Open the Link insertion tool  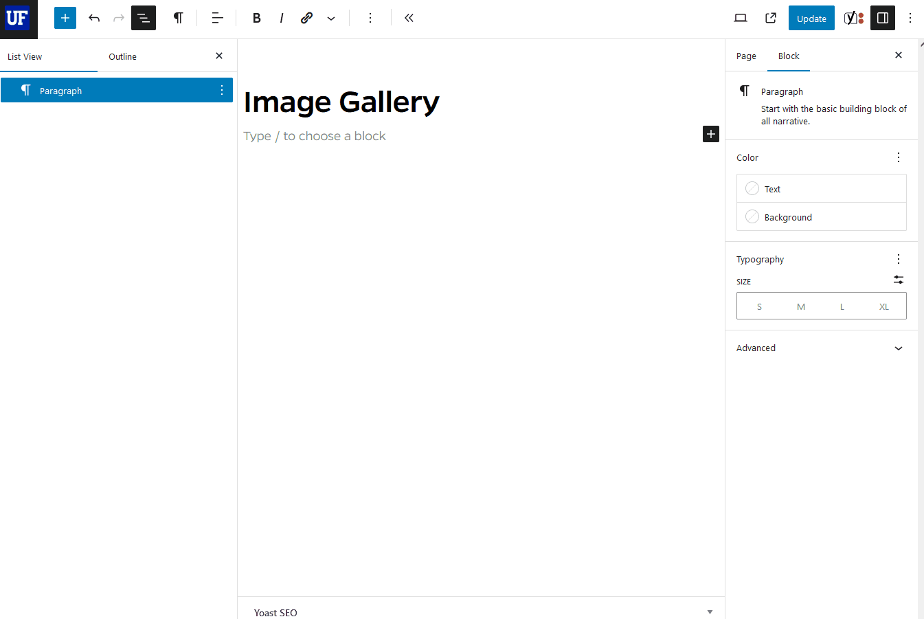[x=306, y=18]
